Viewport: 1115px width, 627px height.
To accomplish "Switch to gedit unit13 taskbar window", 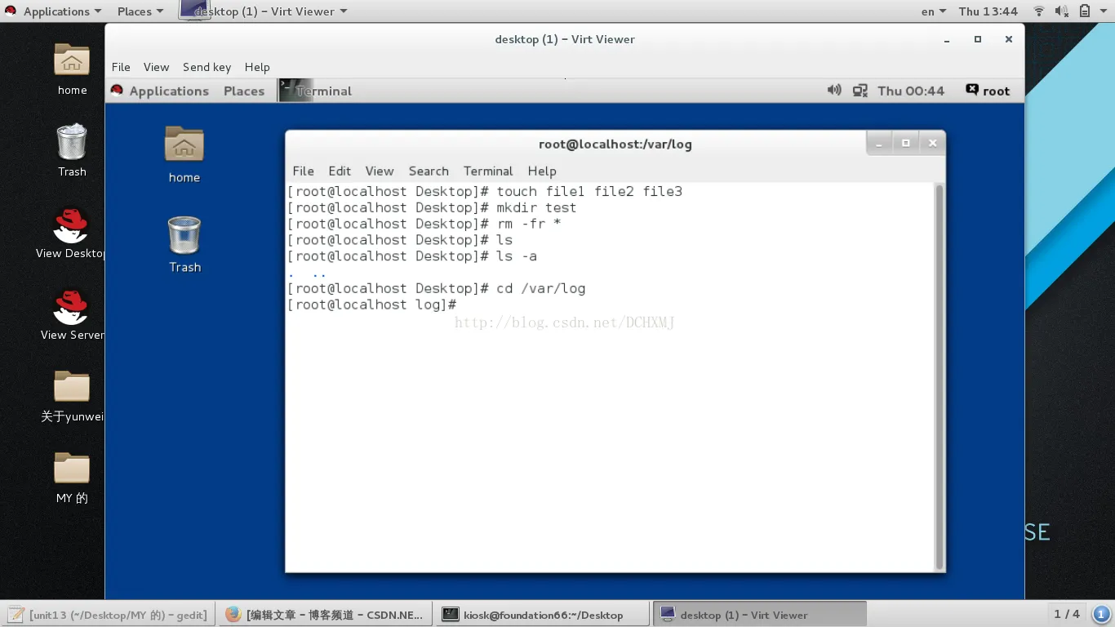I will (x=109, y=615).
